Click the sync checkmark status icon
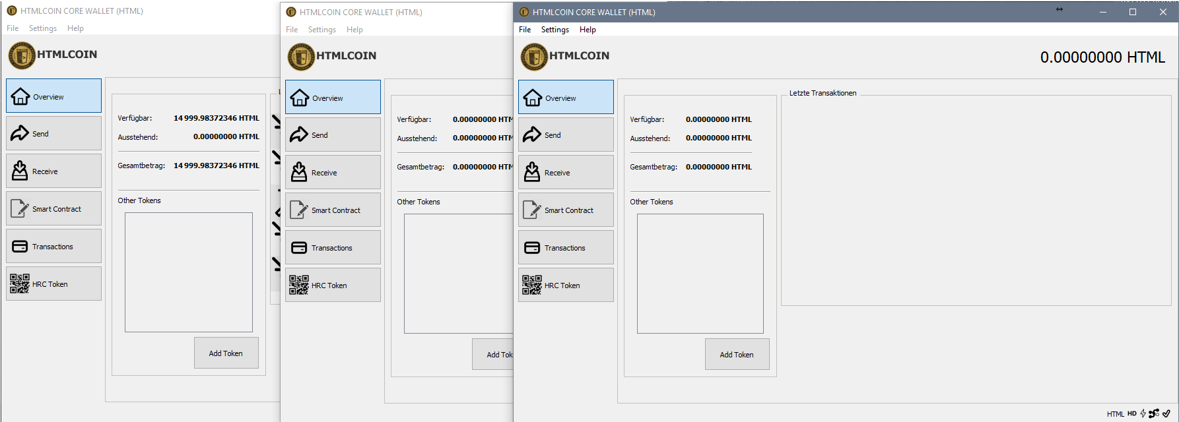This screenshot has width=1179, height=422. tap(1166, 413)
